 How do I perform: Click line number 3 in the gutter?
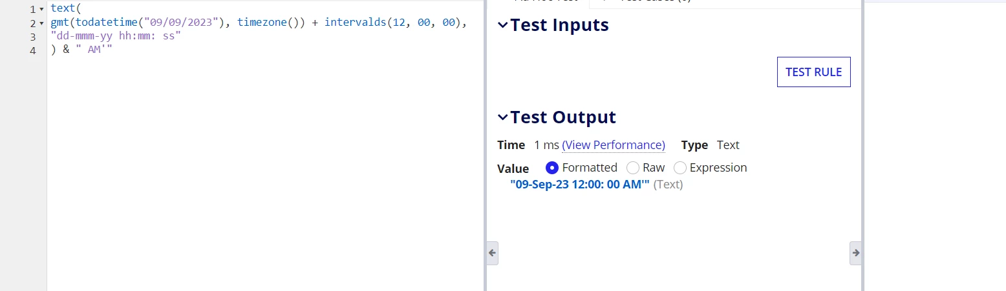(x=33, y=37)
